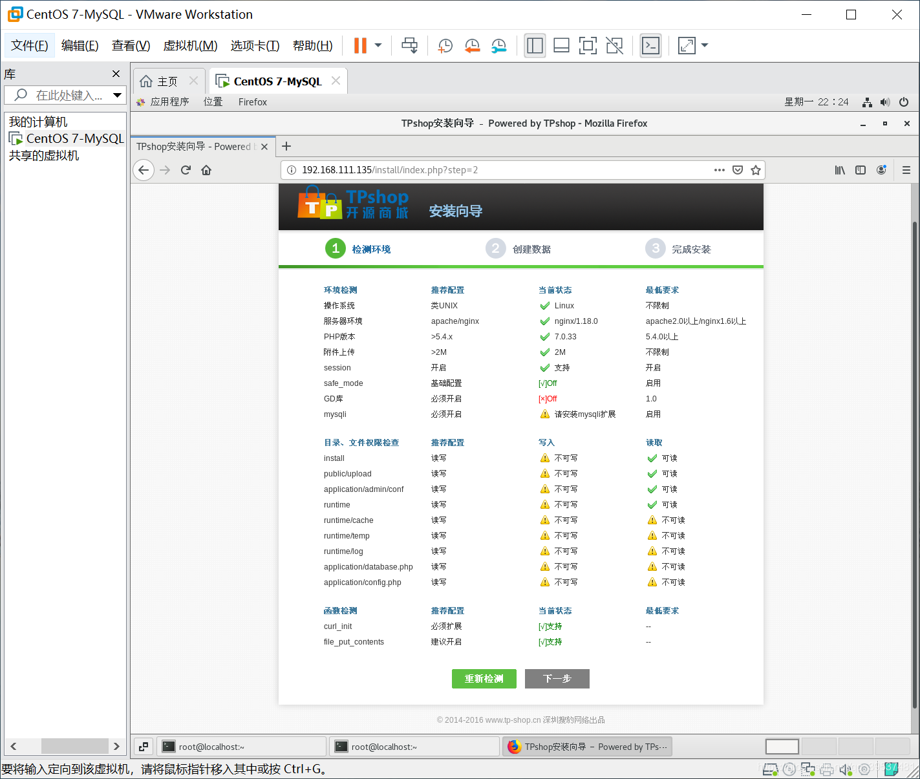
Task: Click the Firefox address bar URL
Action: pos(390,170)
